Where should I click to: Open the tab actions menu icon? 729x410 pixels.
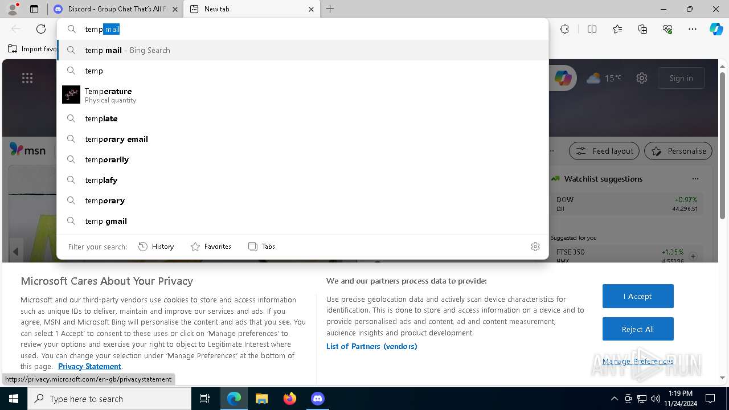(34, 9)
